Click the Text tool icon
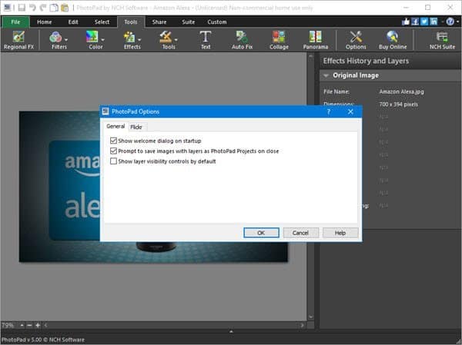This screenshot has width=462, height=345. [x=206, y=40]
